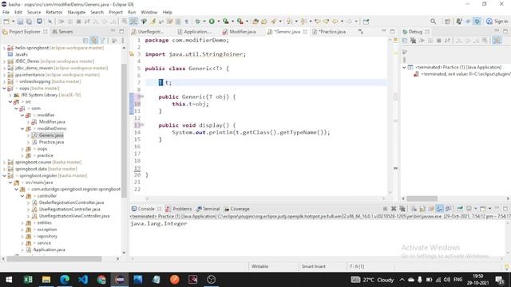
Task: Switch to the Coverage tab
Action: [237, 209]
